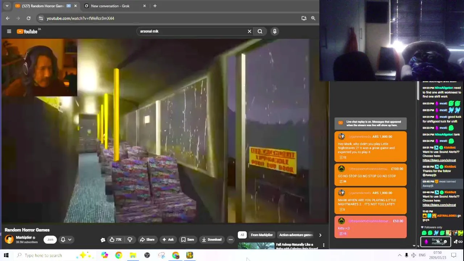464x261 pixels.
Task: Show hidden system tray icons
Action: click(399, 255)
